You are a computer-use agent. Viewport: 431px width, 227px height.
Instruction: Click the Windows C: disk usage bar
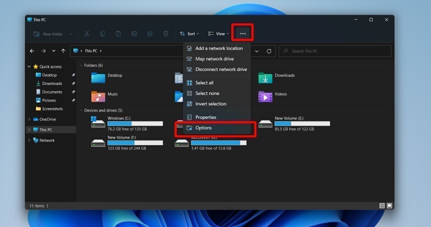click(135, 123)
